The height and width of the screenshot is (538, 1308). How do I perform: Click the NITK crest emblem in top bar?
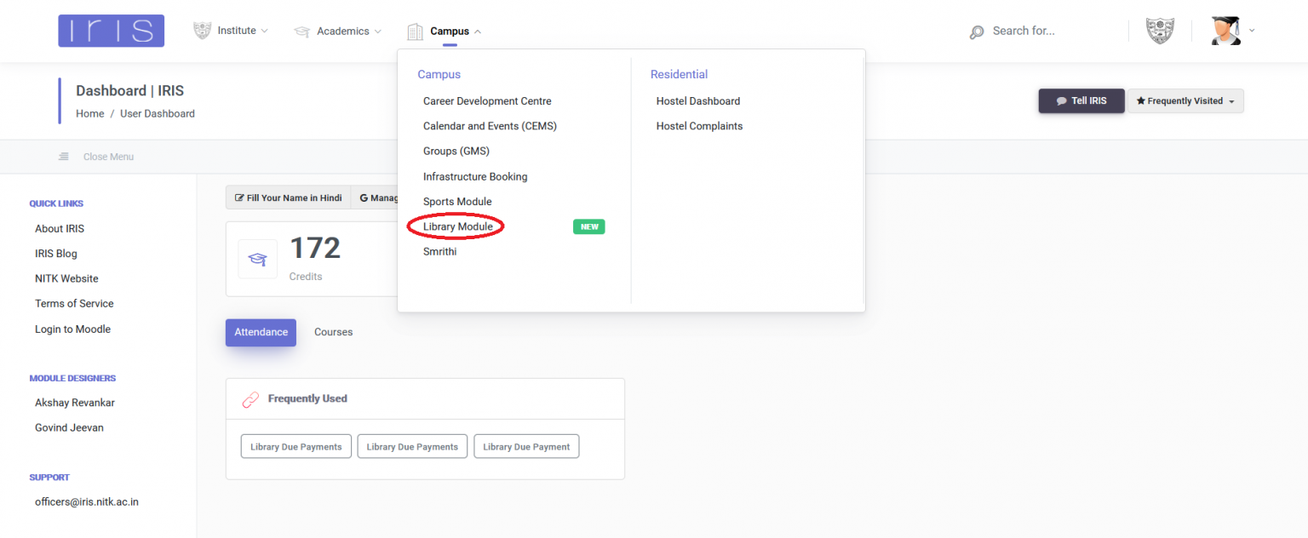1159,30
